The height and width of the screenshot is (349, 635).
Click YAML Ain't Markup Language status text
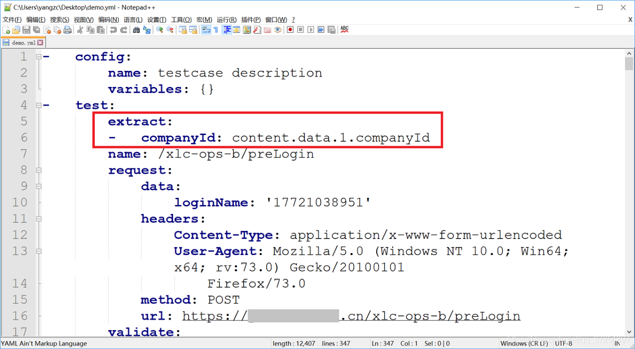[x=44, y=343]
